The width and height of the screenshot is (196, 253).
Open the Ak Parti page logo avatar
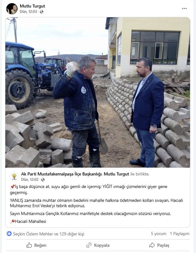tap(14, 176)
